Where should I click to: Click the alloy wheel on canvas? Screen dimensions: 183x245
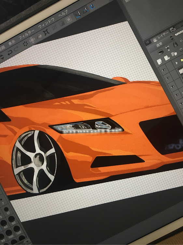pos(35,162)
